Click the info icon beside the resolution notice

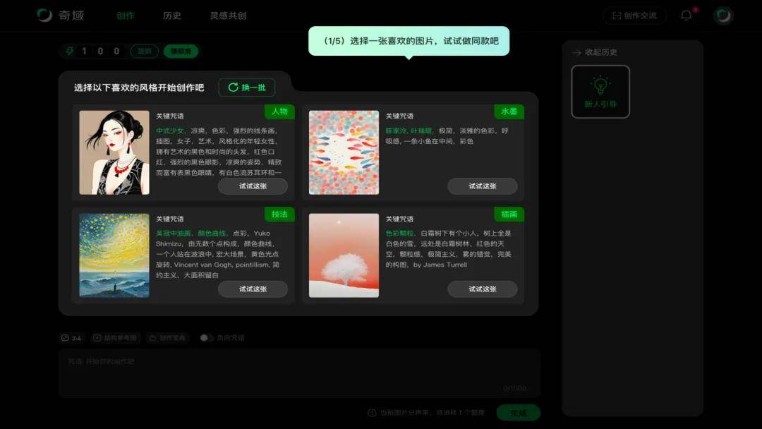(x=371, y=413)
